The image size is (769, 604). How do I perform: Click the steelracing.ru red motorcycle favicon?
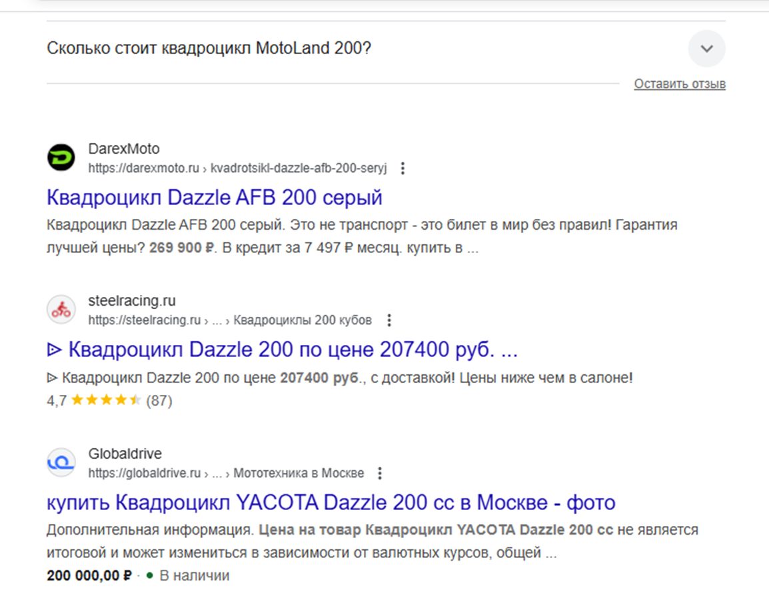[x=61, y=310]
